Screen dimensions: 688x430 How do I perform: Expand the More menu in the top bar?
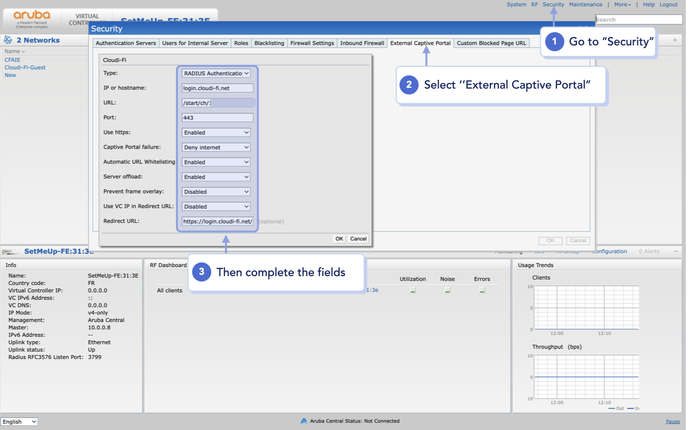[x=622, y=4]
